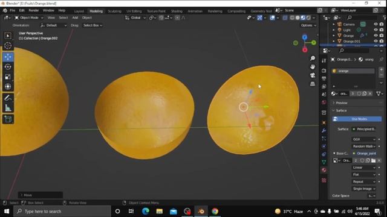Select the orange material slot
Screen dimensions: 387x217
[x=353, y=71]
